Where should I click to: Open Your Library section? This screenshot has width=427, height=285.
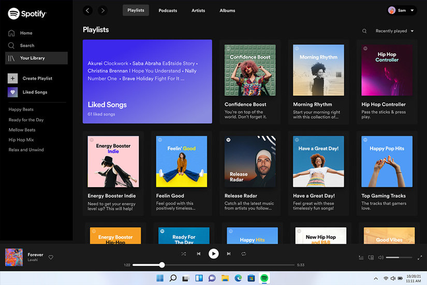click(x=36, y=58)
